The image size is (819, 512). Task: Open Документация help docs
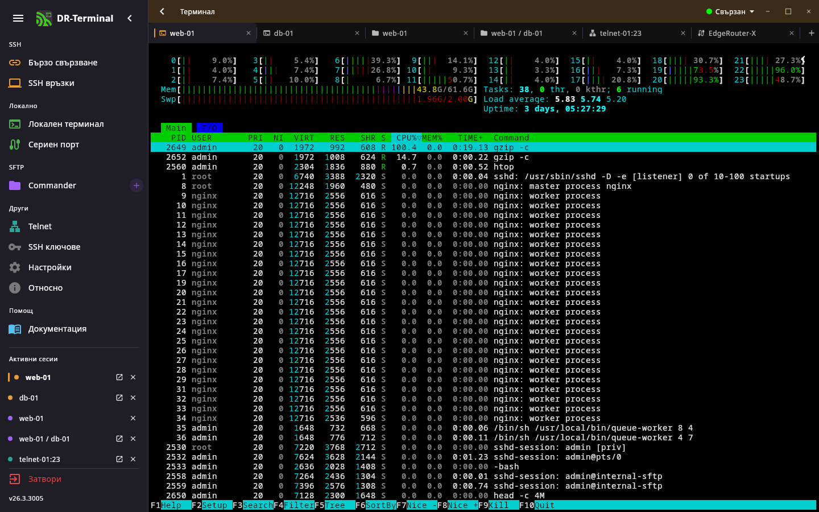point(74,329)
